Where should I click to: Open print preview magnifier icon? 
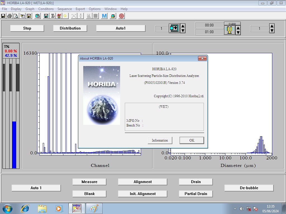coord(16,16)
